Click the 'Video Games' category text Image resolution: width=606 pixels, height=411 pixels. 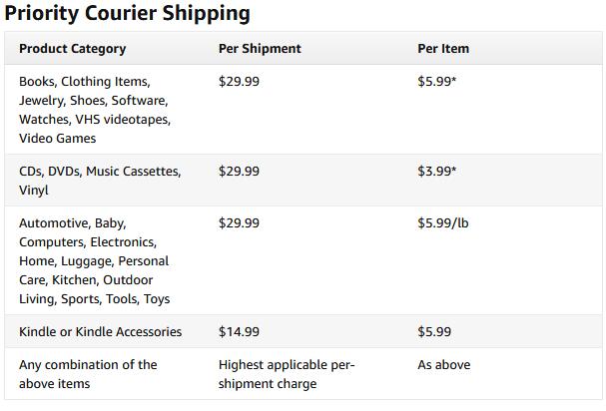click(x=57, y=139)
